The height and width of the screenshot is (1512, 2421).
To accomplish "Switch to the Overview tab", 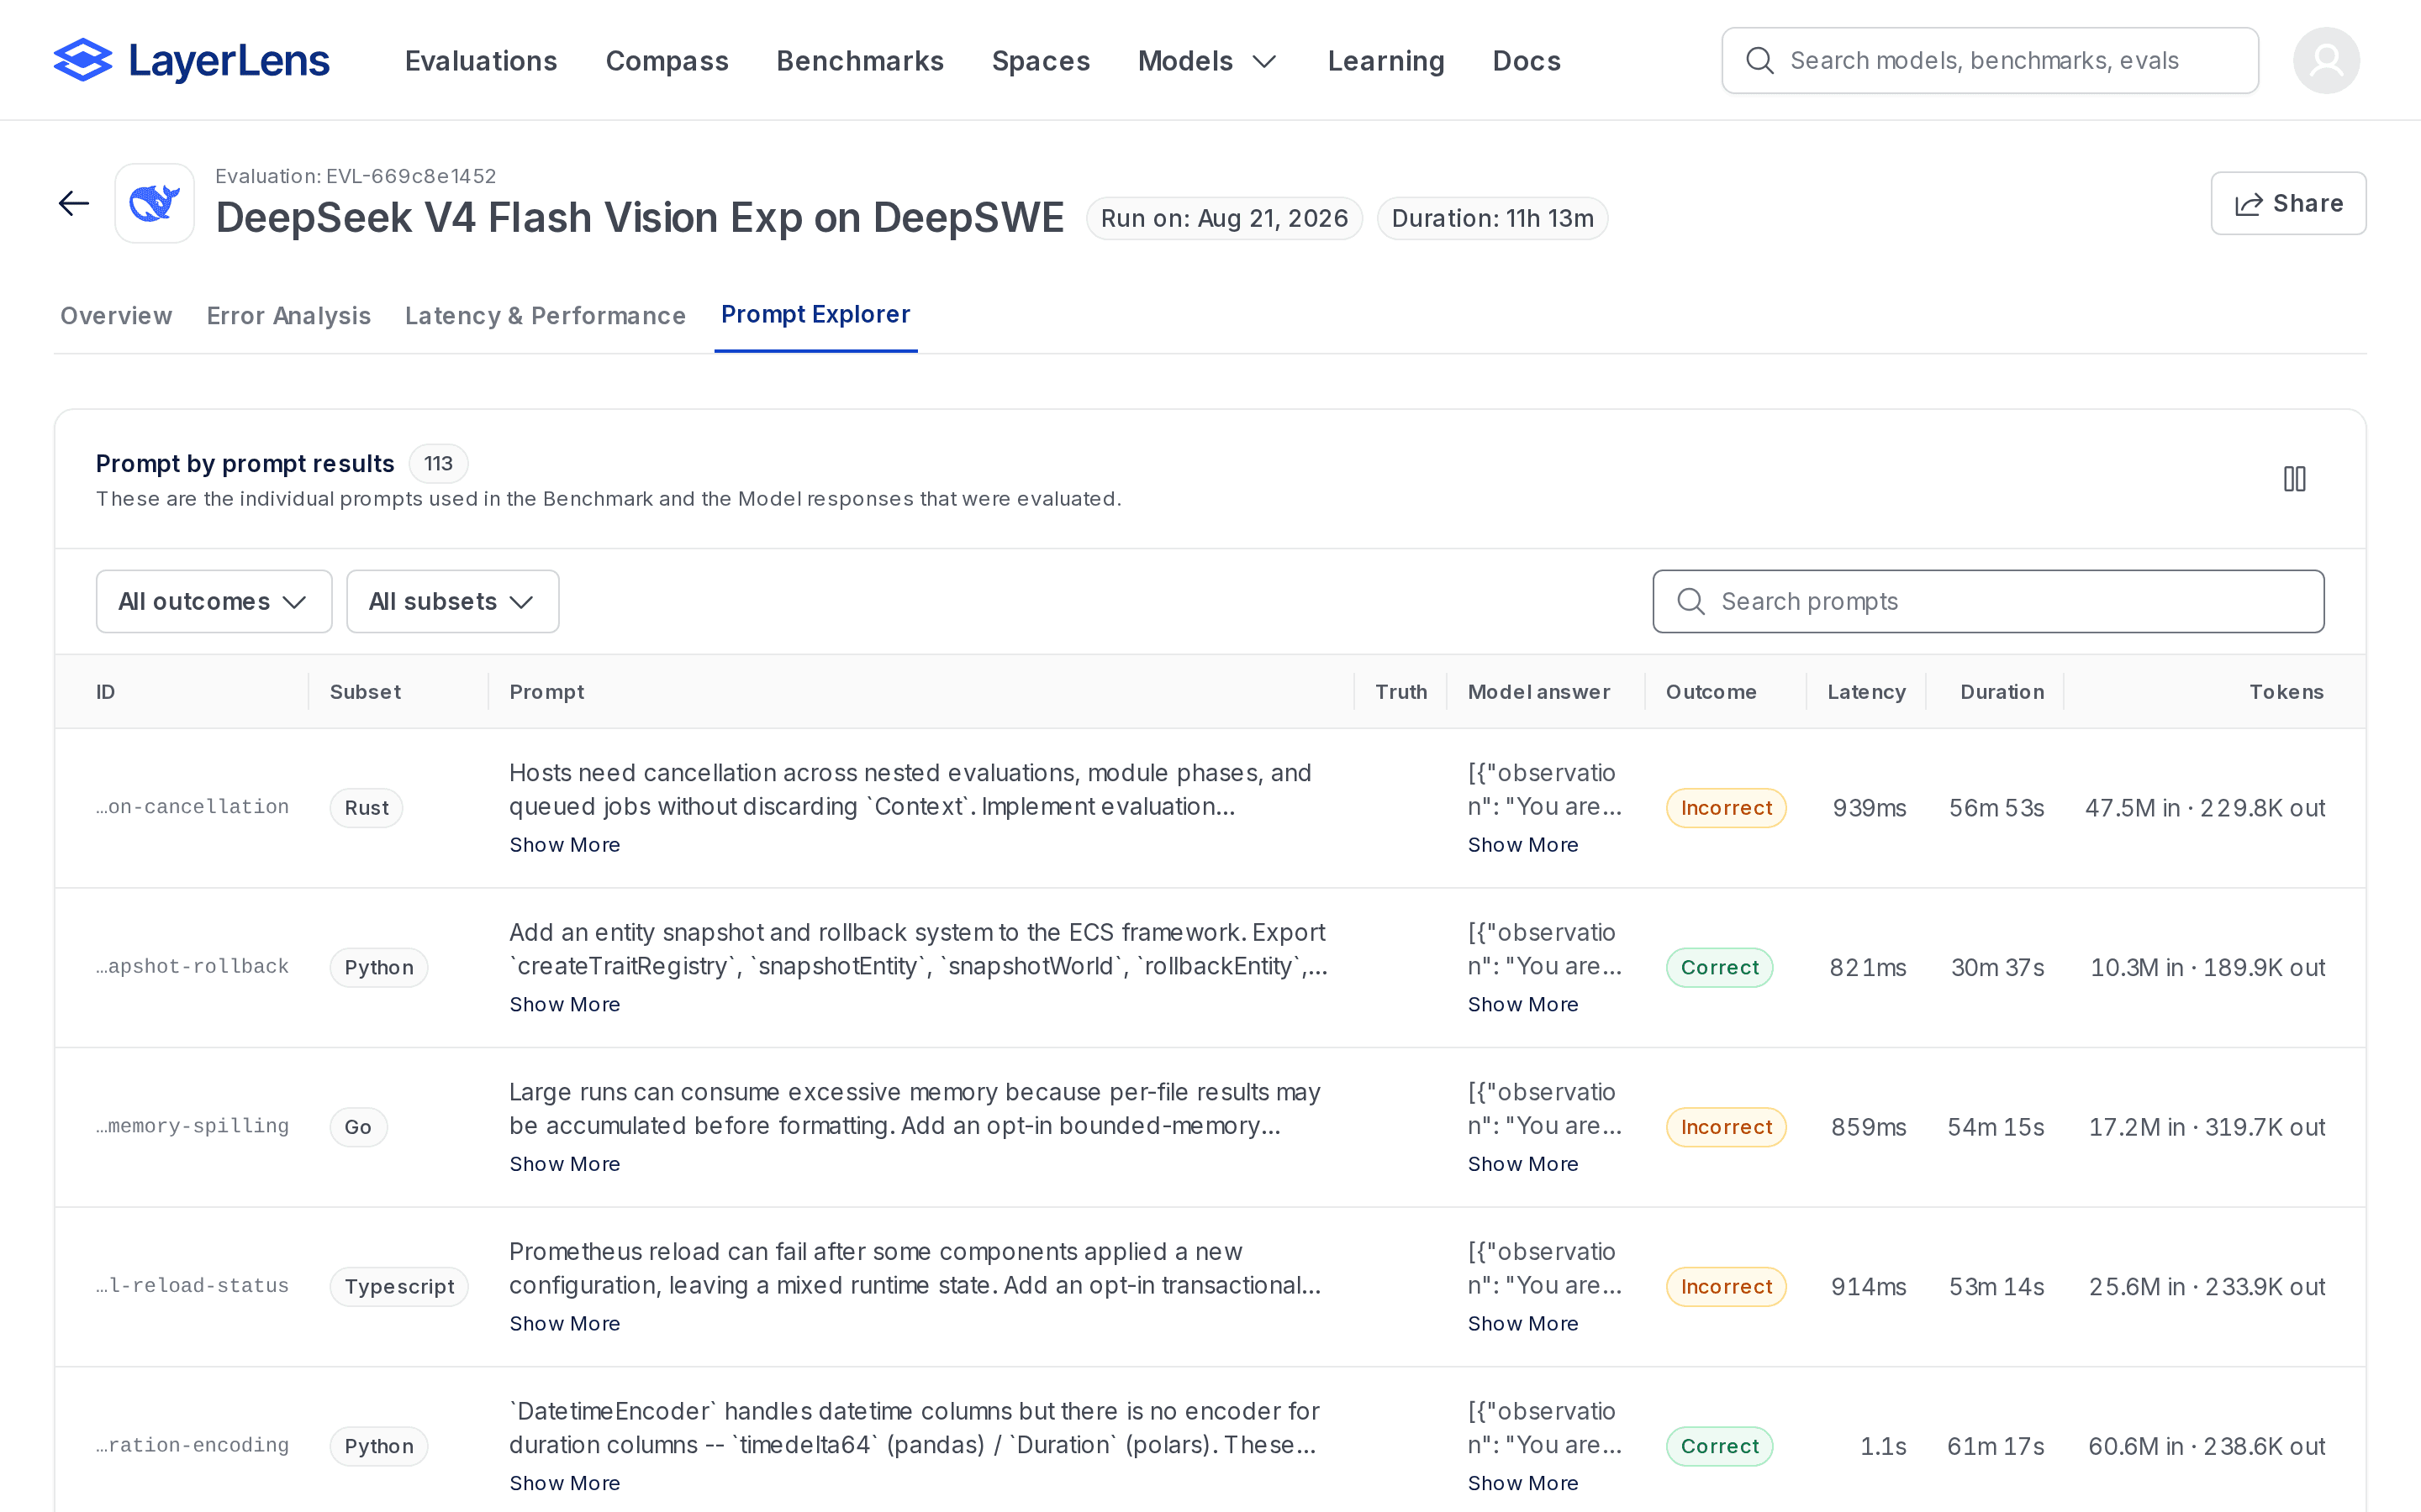I will 116,316.
